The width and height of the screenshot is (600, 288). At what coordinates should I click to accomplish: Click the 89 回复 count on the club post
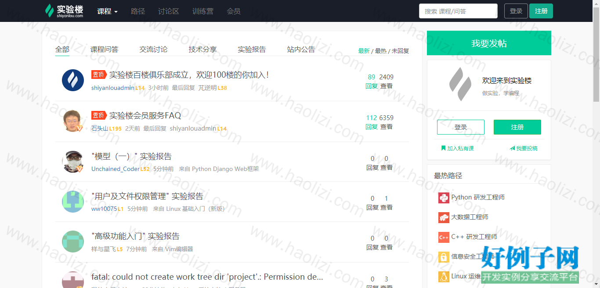(372, 81)
